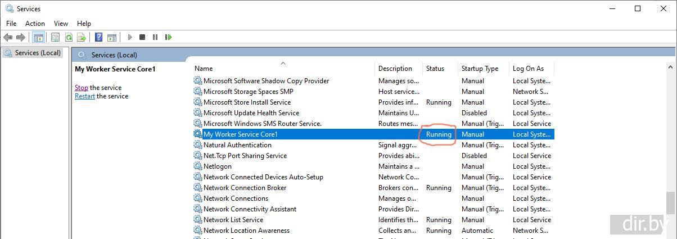The height and width of the screenshot is (239, 677).
Task: Click the vertical scrollbar thumb
Action: [670, 202]
